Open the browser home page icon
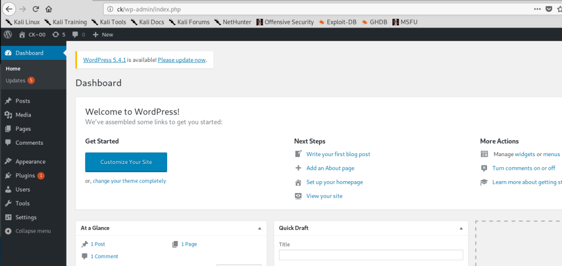 (49, 9)
